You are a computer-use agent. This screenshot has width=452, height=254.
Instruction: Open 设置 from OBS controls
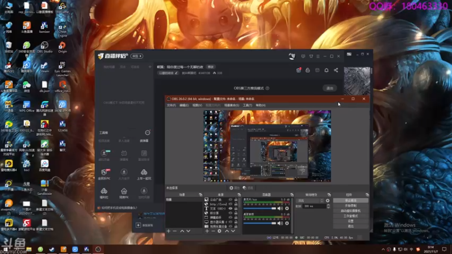click(350, 221)
